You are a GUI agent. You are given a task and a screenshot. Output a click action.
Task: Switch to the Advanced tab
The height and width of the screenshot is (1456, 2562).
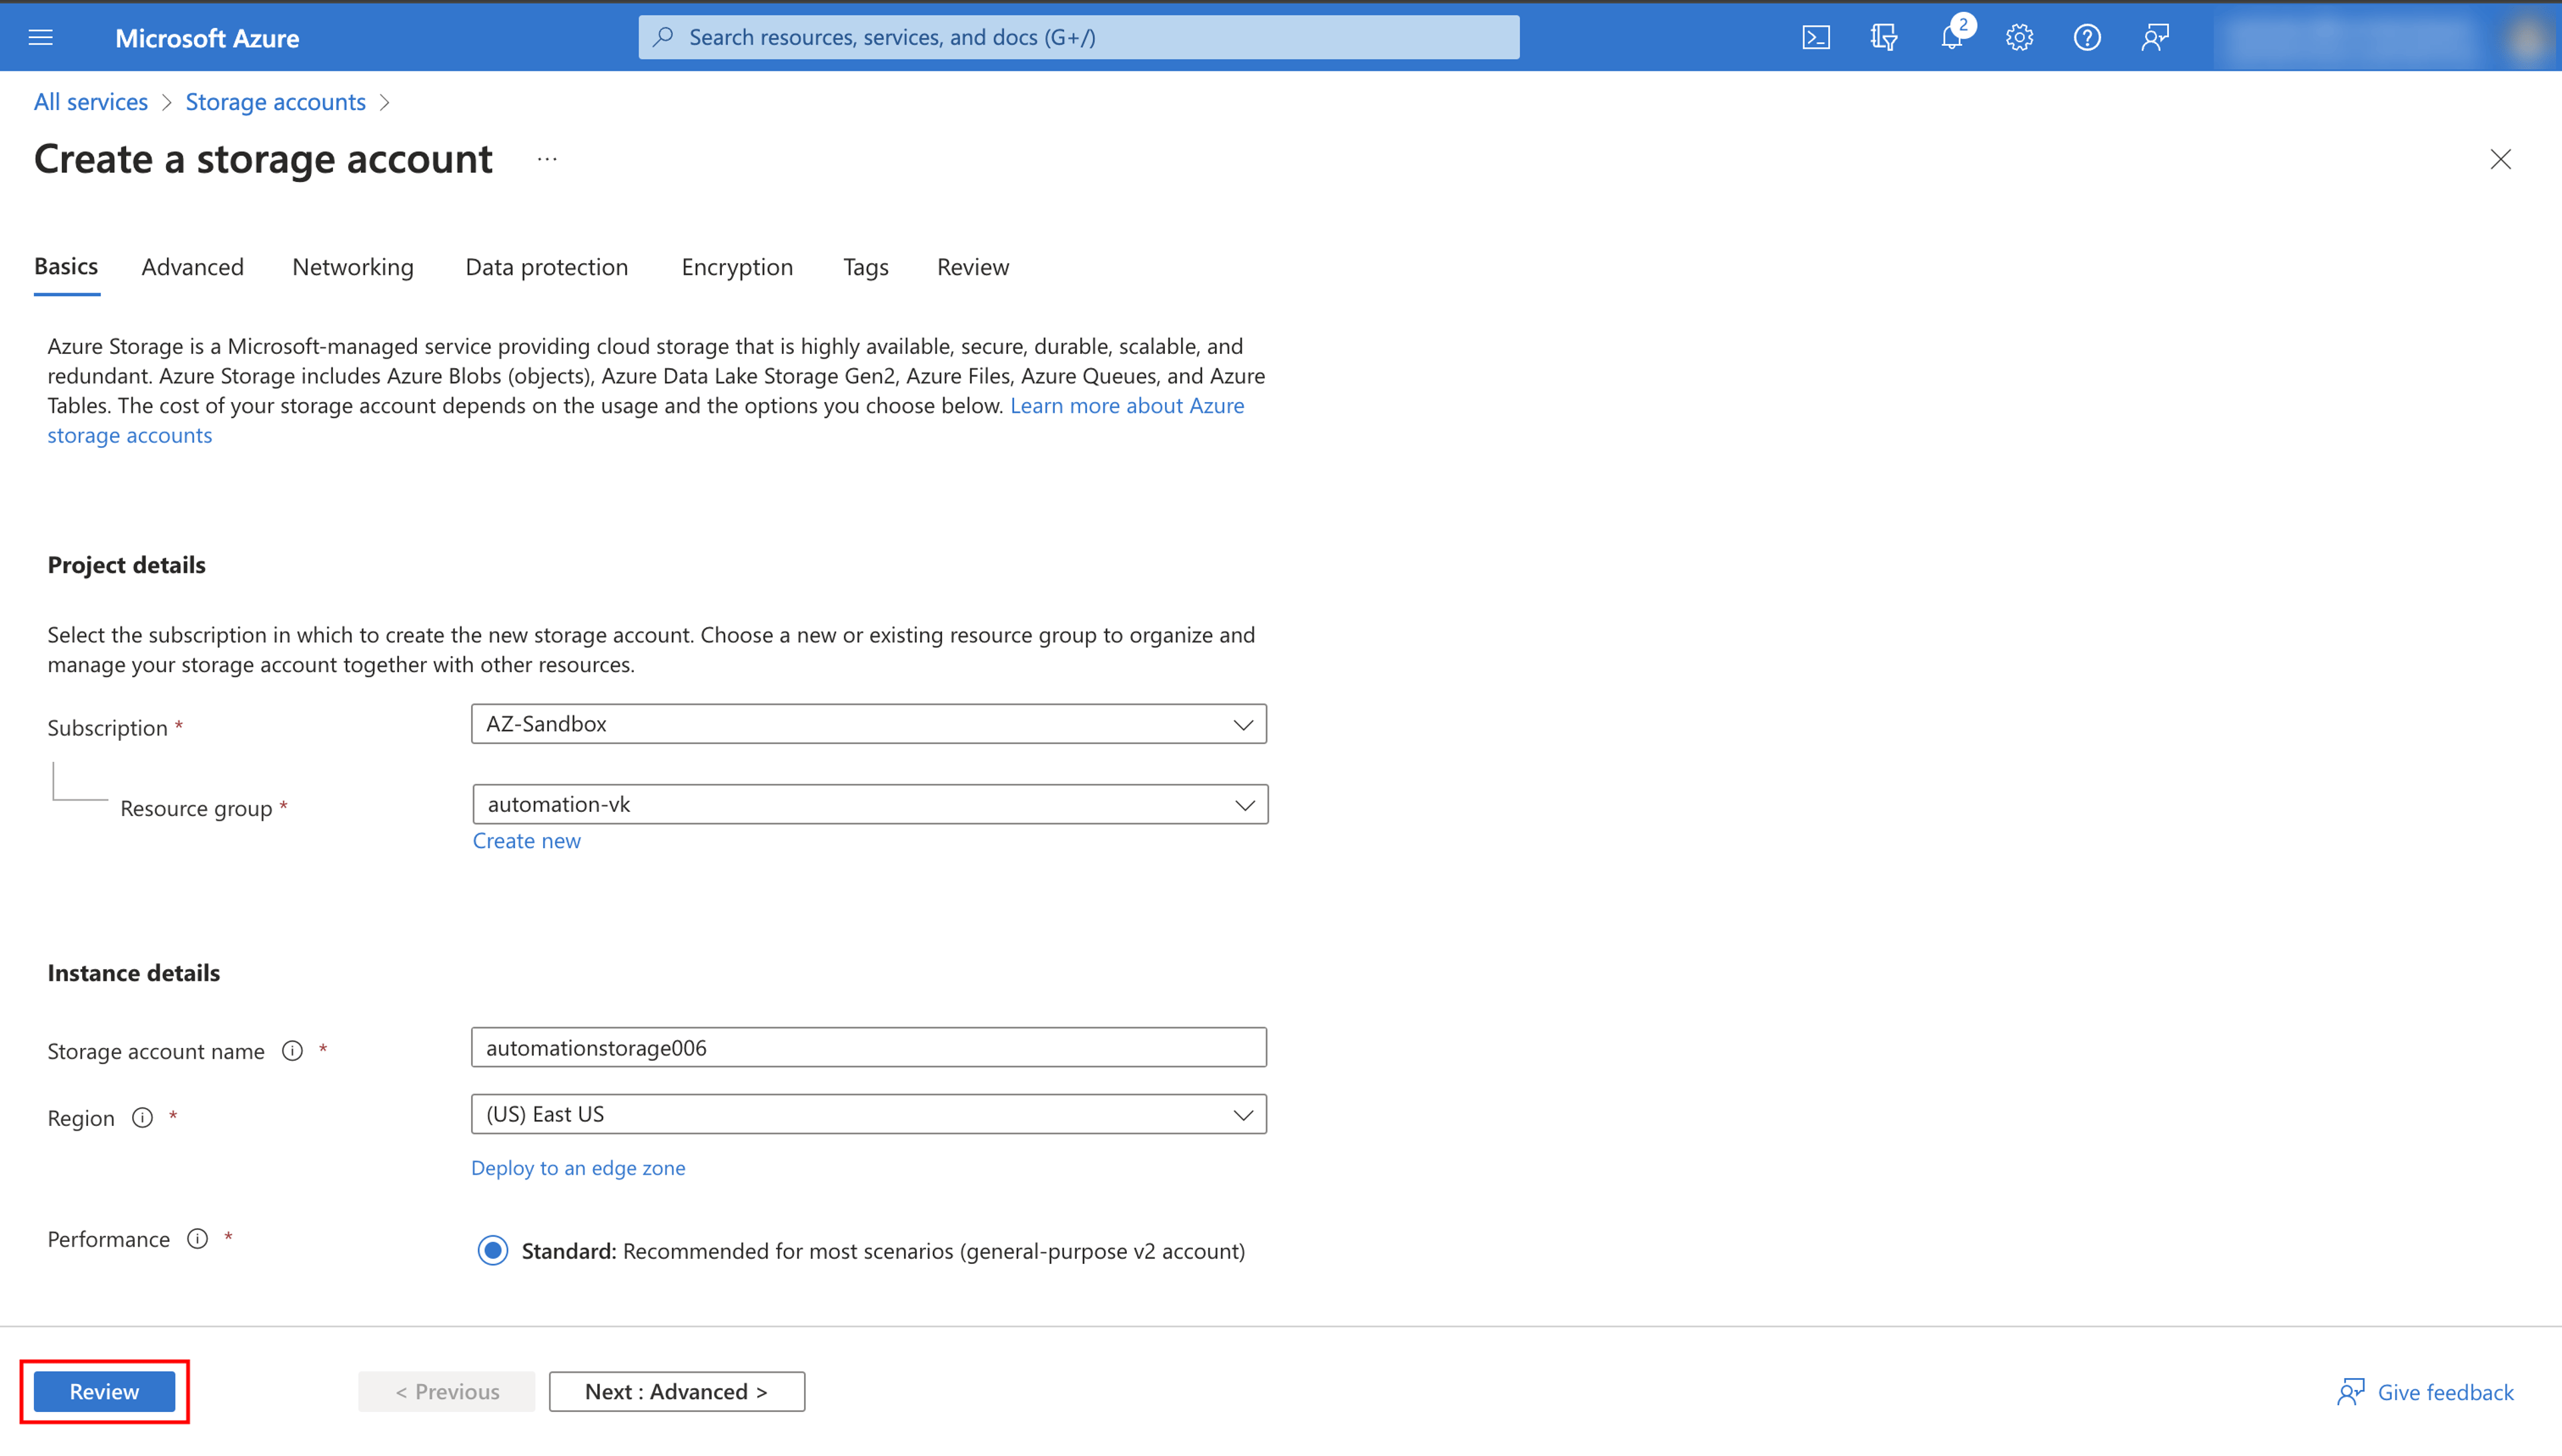192,267
